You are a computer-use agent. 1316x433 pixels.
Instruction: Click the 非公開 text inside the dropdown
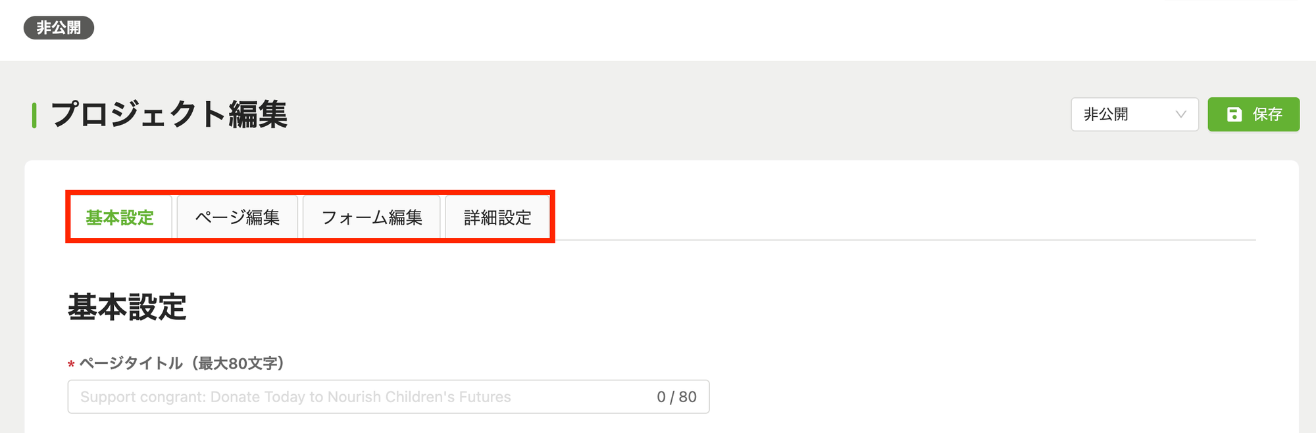[x=1106, y=114]
